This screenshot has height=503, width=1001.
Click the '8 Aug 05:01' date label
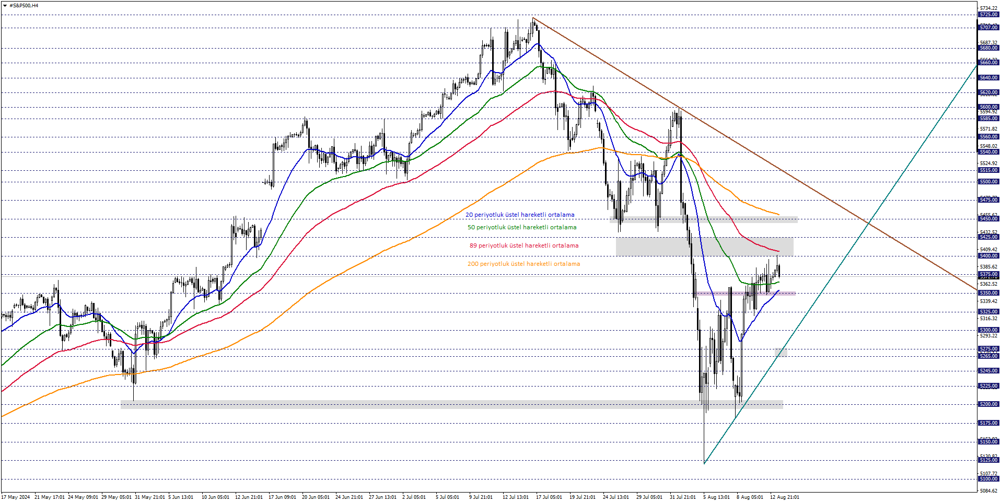click(x=750, y=497)
